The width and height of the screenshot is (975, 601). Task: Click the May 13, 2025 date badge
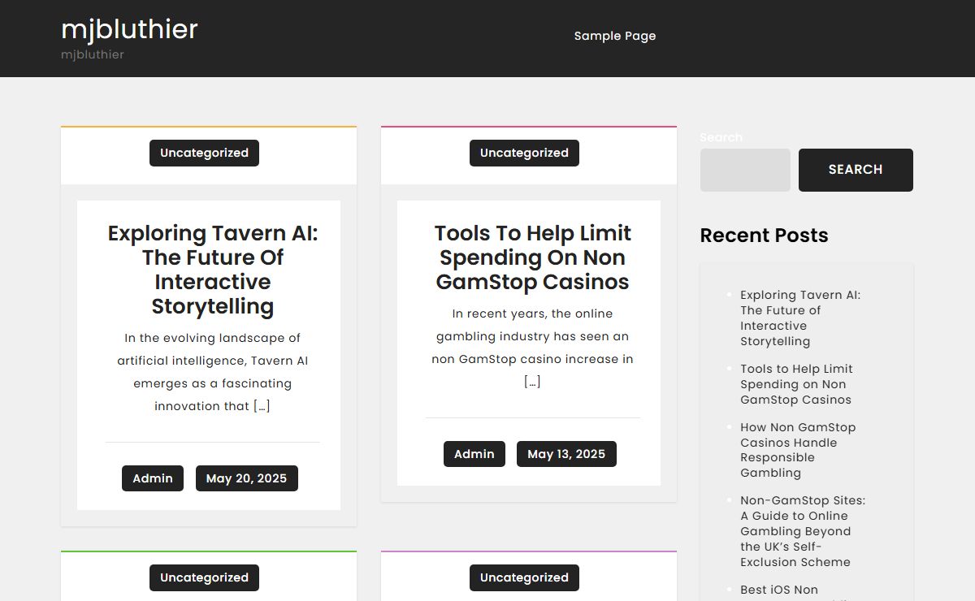click(x=566, y=454)
